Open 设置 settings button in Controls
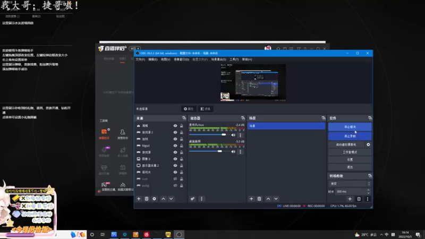The image size is (425, 239). [x=350, y=160]
